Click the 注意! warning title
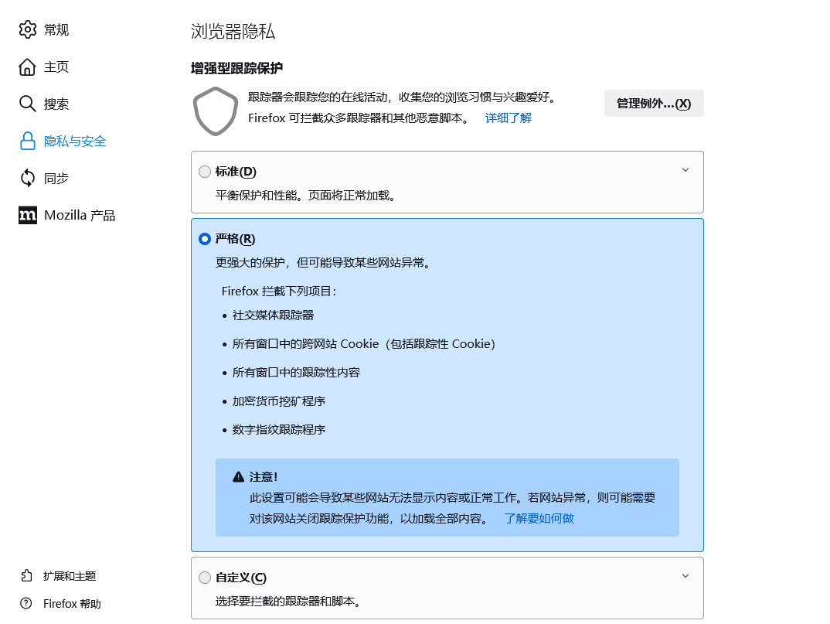Image resolution: width=830 pixels, height=624 pixels. pos(264,477)
